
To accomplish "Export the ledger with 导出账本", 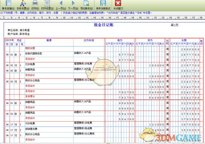I will [86, 5].
